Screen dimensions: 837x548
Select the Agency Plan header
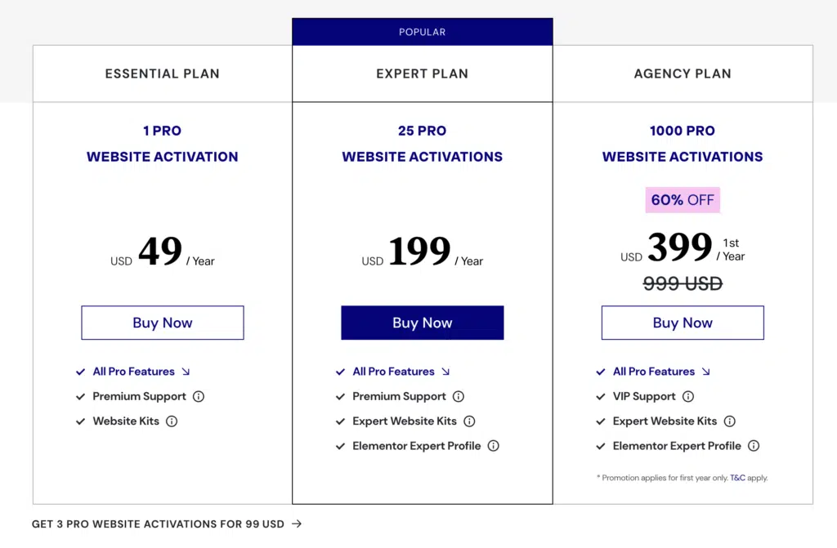point(683,74)
